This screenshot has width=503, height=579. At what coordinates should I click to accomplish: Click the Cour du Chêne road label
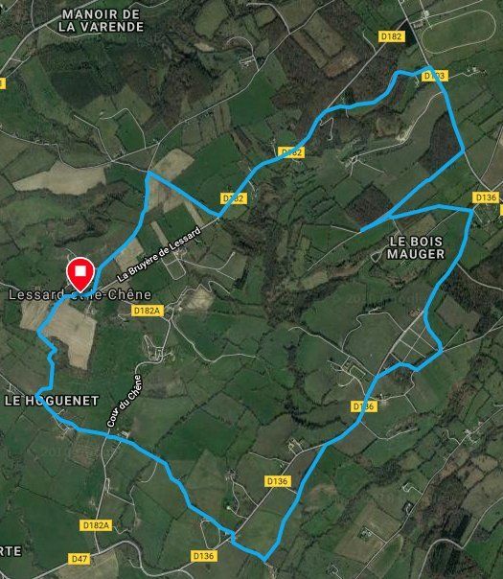click(x=125, y=401)
